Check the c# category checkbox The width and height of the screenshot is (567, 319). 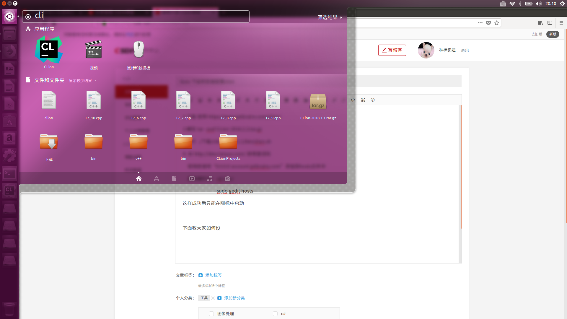(275, 314)
